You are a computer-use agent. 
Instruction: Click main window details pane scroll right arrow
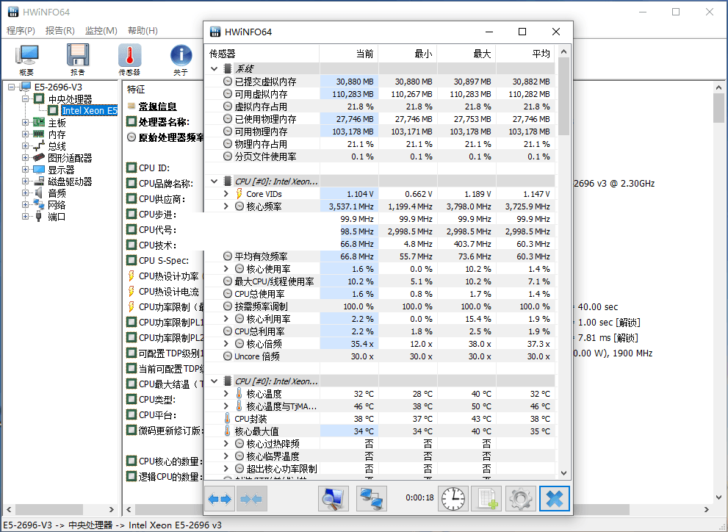tap(707, 509)
